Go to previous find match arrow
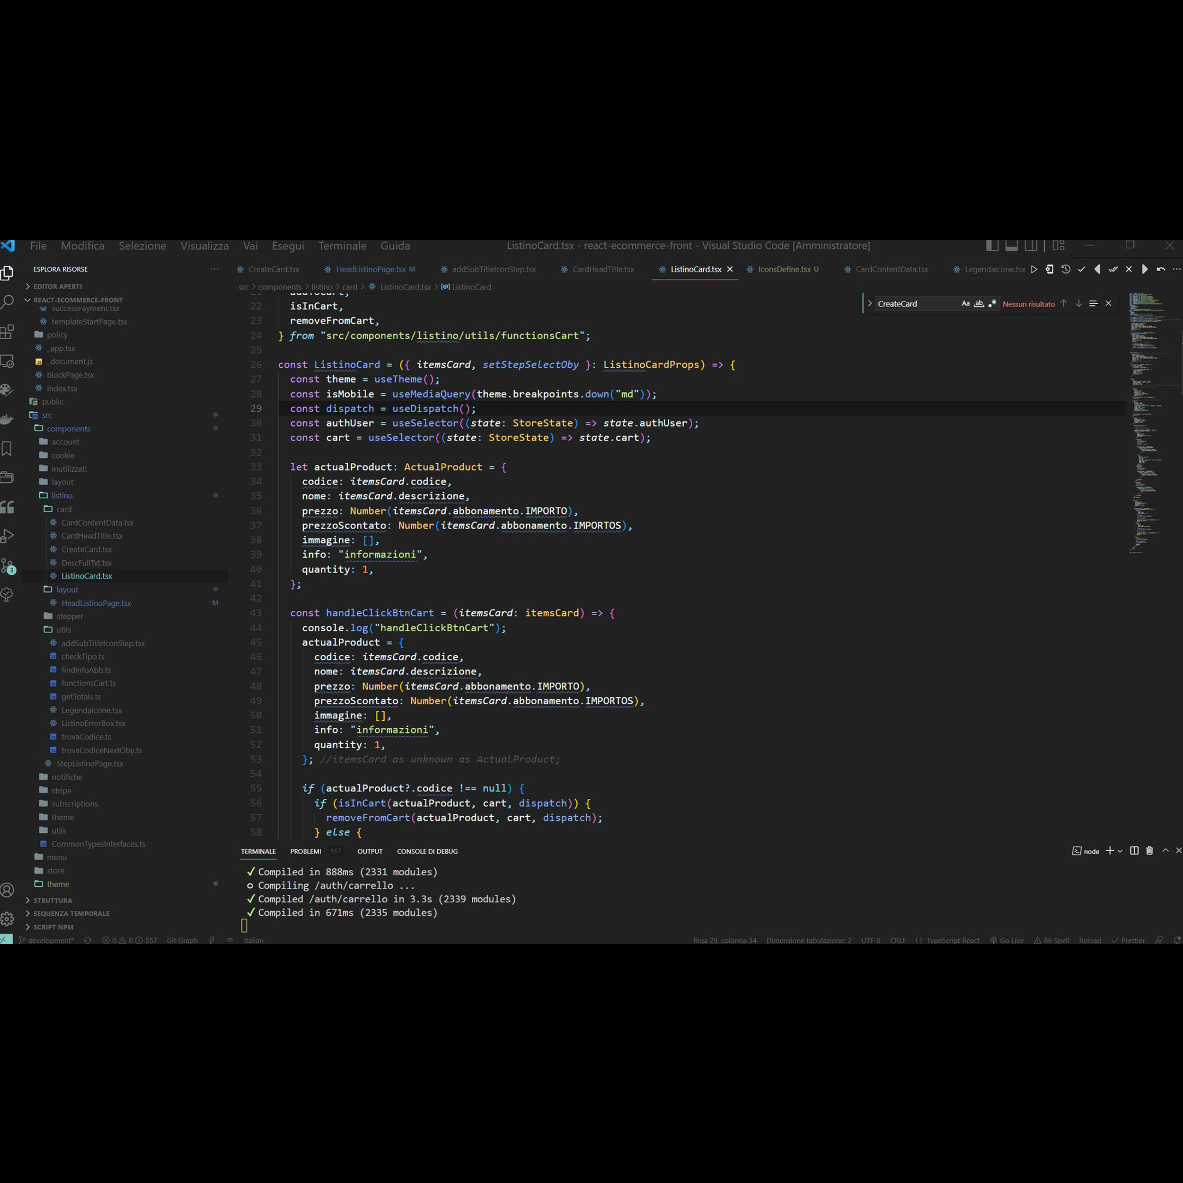The image size is (1183, 1183). (x=1064, y=304)
